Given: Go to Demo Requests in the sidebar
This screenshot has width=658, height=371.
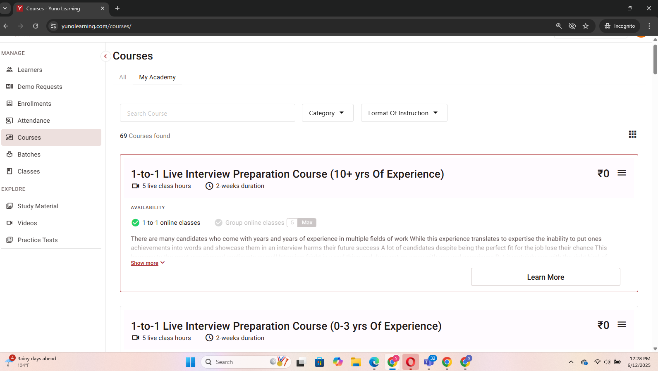Looking at the screenshot, I should [x=40, y=87].
